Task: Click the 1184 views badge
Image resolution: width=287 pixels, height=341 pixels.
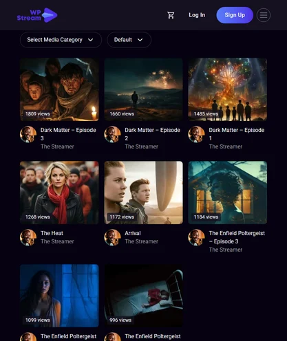Action: point(206,217)
